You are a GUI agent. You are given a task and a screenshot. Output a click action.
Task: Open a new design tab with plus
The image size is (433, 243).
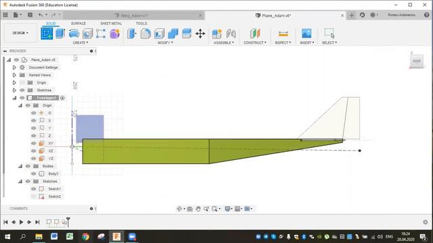tap(352, 15)
